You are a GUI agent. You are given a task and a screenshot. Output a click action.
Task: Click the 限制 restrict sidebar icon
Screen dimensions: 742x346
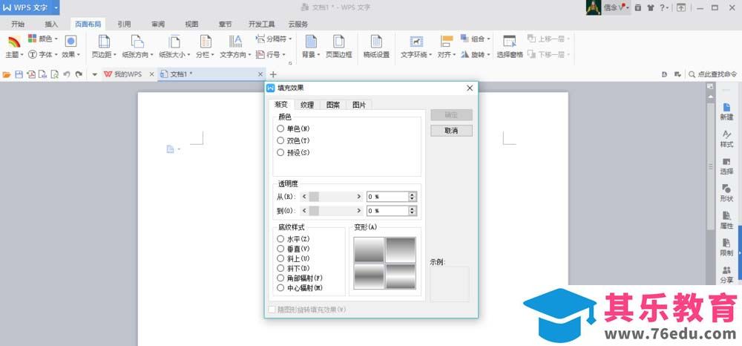726,244
